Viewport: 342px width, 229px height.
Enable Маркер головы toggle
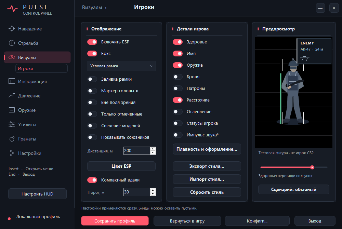[x=92, y=91]
